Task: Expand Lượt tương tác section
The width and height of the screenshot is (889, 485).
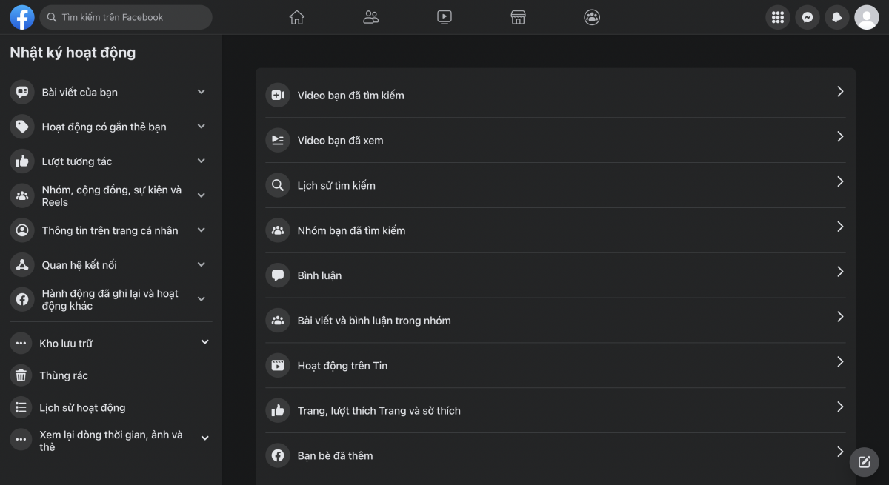Action: (x=111, y=161)
